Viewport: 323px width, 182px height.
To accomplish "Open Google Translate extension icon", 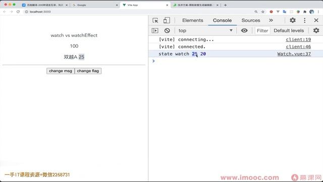I will [285, 12].
